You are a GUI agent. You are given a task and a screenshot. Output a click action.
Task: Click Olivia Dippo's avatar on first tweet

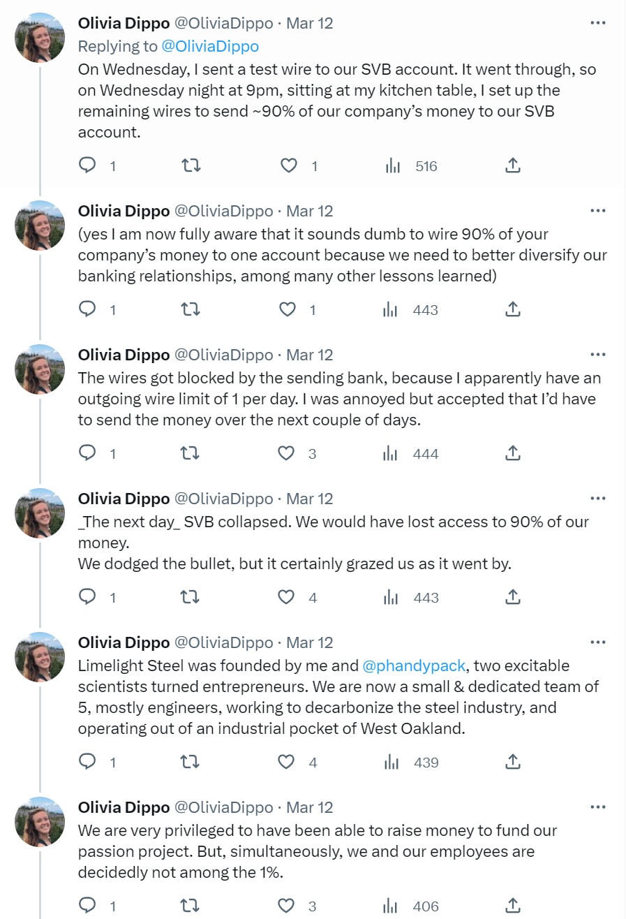pyautogui.click(x=40, y=38)
